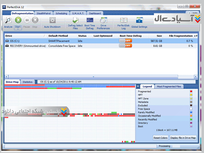Image resolution: width=204 pixels, height=153 pixels.
Task: Click the red Fragmented color swatch
Action: [x=191, y=91]
